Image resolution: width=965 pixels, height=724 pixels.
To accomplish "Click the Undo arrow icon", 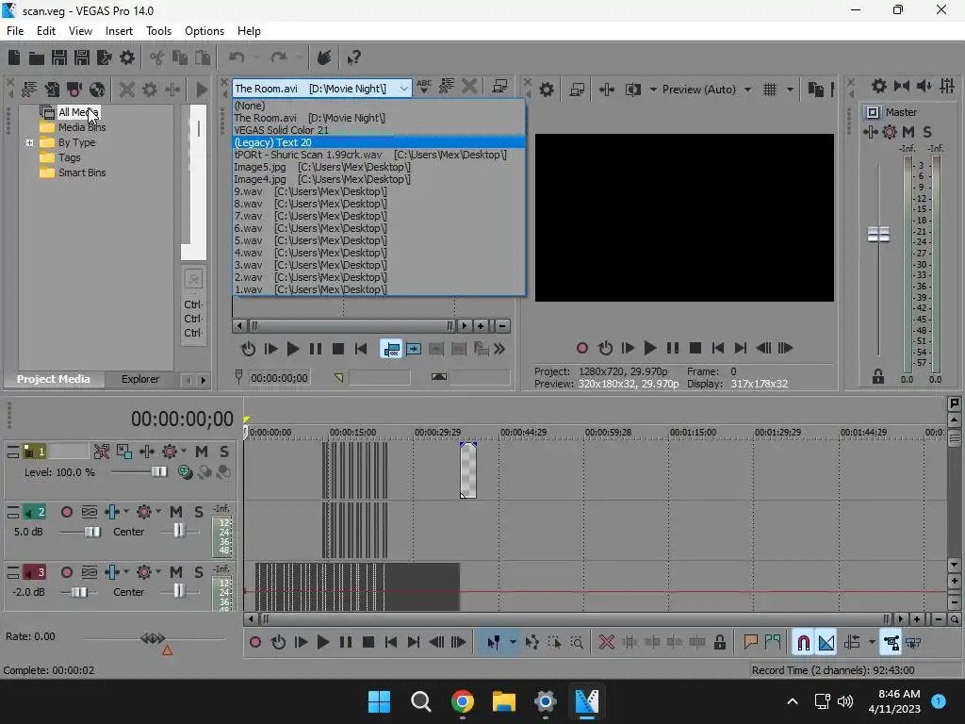I will point(237,58).
